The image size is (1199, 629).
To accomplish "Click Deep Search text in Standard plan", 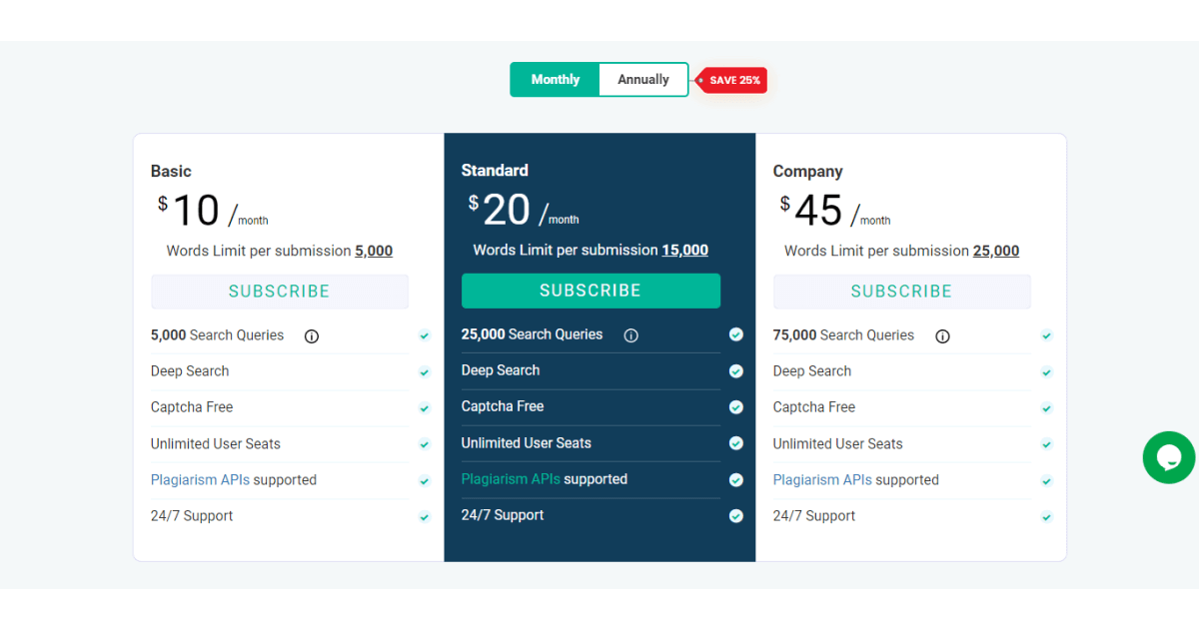I will click(x=501, y=370).
